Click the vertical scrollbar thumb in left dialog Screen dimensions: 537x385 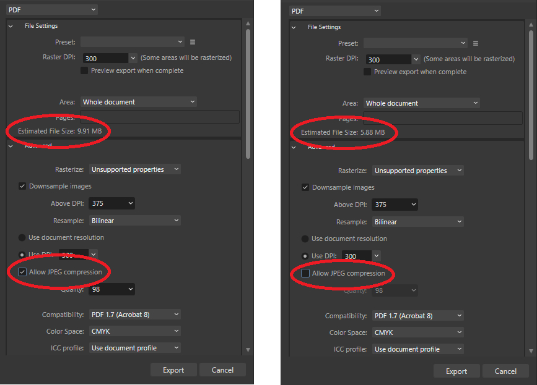248,93
